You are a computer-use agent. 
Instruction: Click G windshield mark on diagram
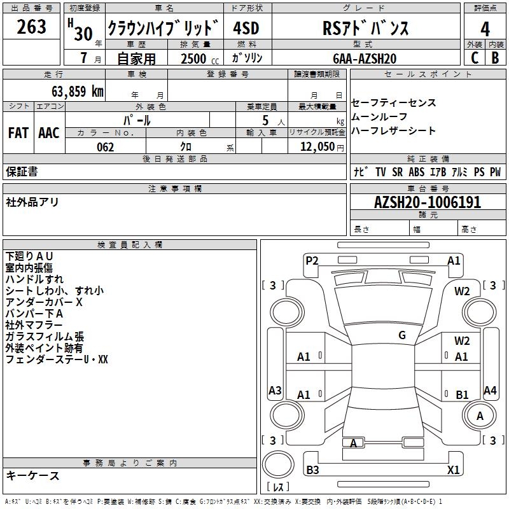click(x=402, y=335)
